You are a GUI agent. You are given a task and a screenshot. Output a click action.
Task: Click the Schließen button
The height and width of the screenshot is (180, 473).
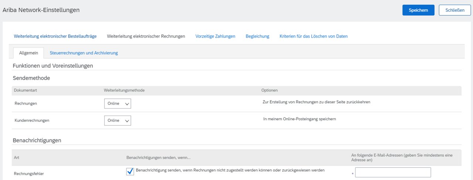pos(455,10)
